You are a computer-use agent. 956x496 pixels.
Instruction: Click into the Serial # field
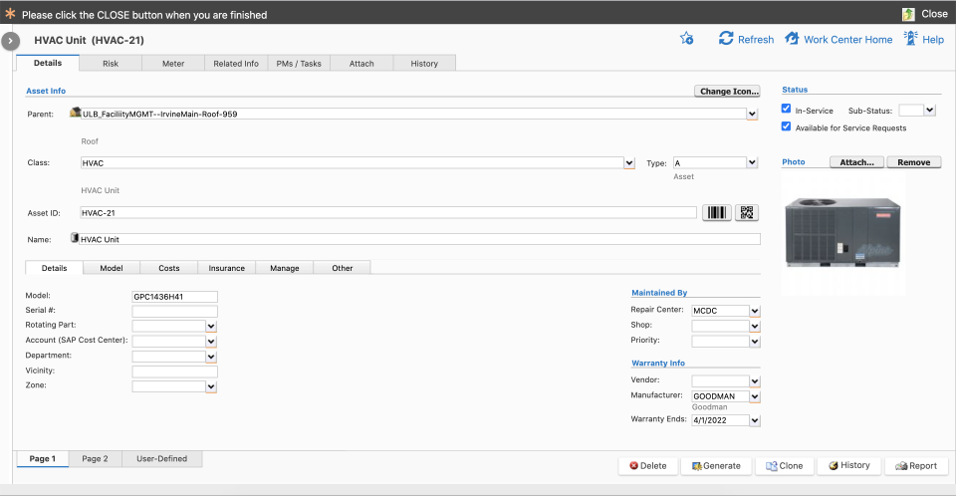tap(174, 312)
